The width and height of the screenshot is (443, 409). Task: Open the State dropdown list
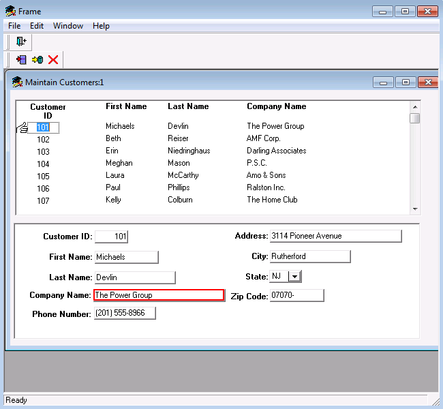point(294,276)
